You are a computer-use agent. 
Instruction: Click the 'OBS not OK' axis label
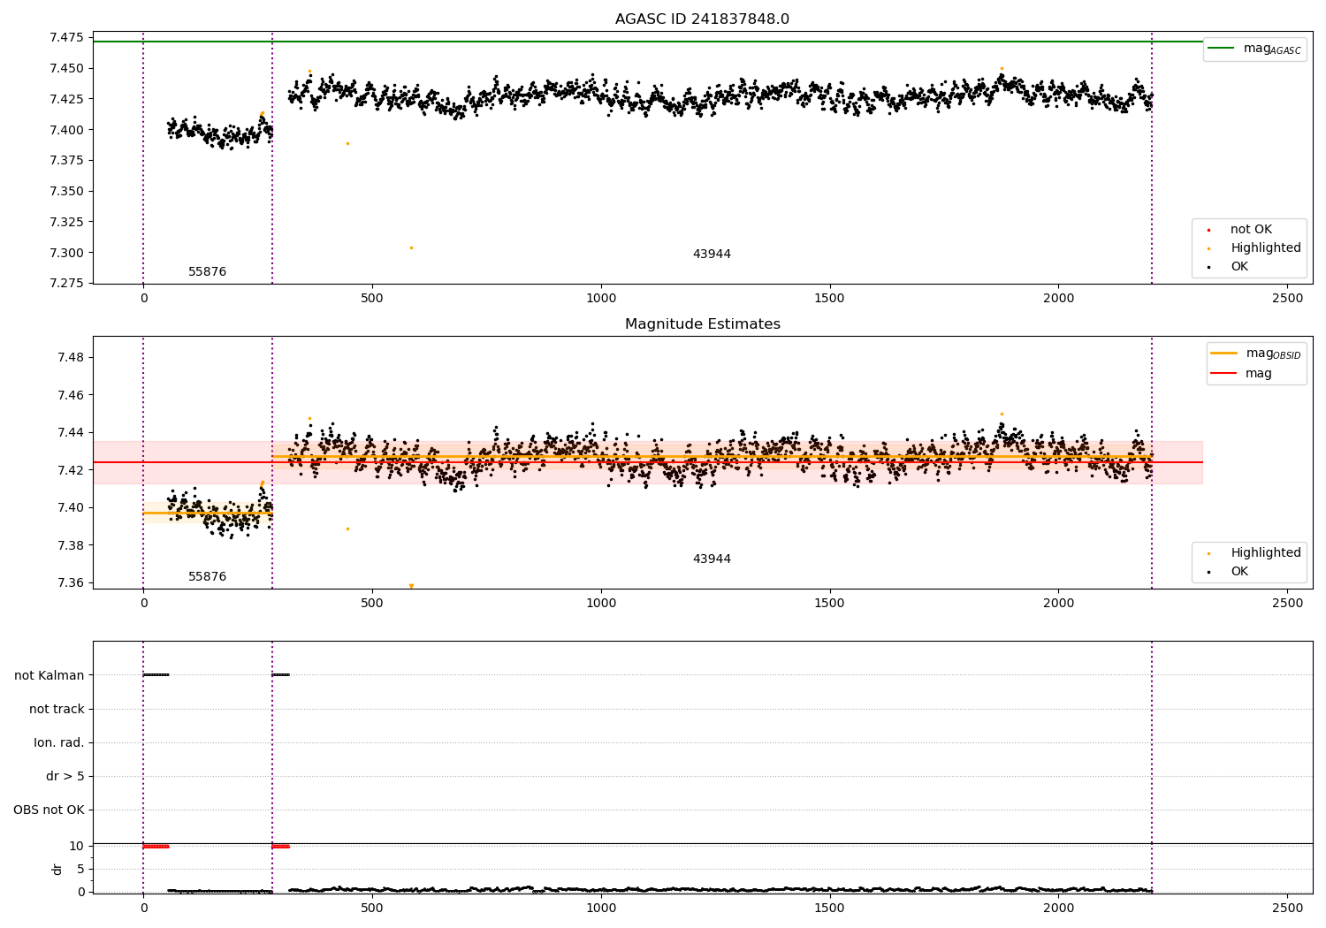(x=49, y=810)
